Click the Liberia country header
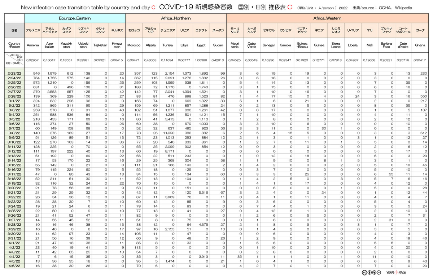The width and height of the screenshot is (433, 278). (x=353, y=45)
